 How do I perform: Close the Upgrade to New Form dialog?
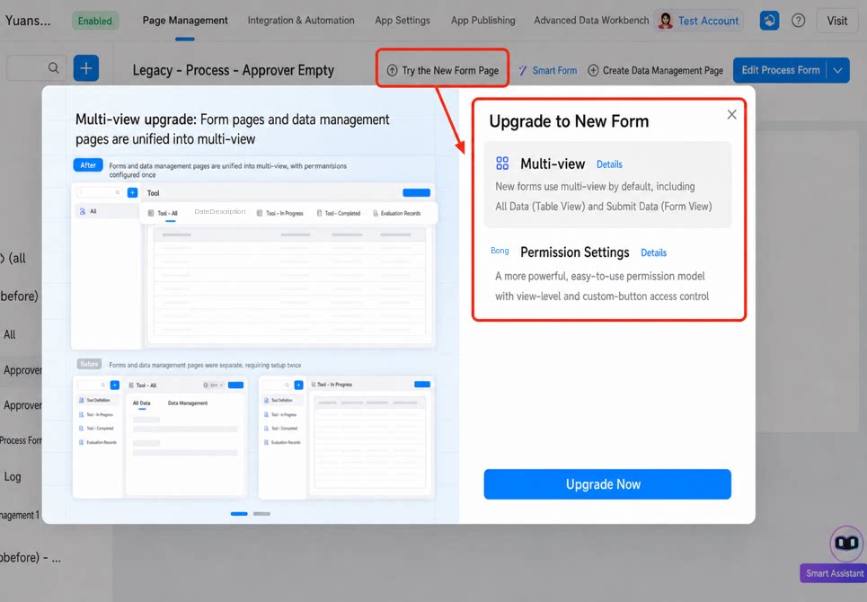731,114
